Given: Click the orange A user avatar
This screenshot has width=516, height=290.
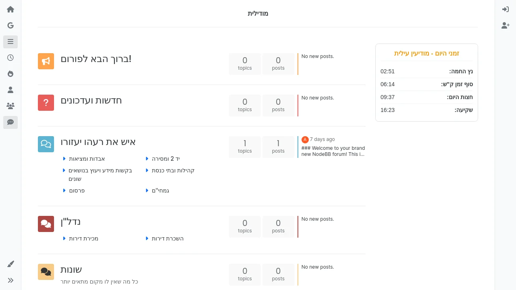Looking at the screenshot, I should [x=305, y=140].
